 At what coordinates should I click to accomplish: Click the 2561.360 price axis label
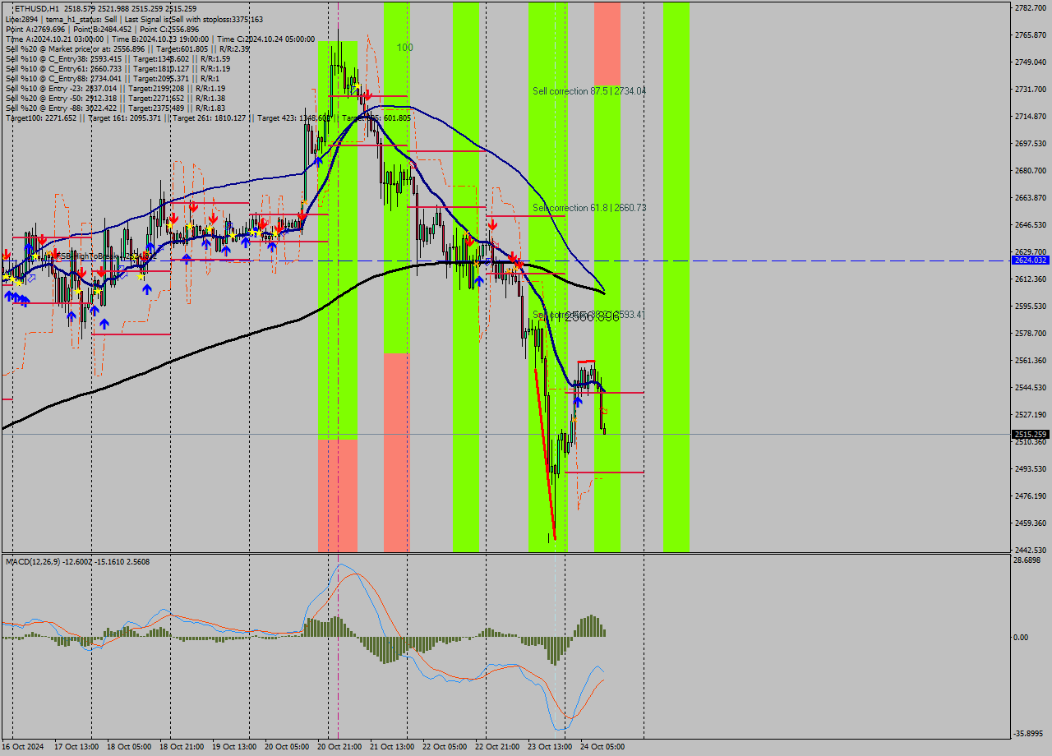(1031, 360)
